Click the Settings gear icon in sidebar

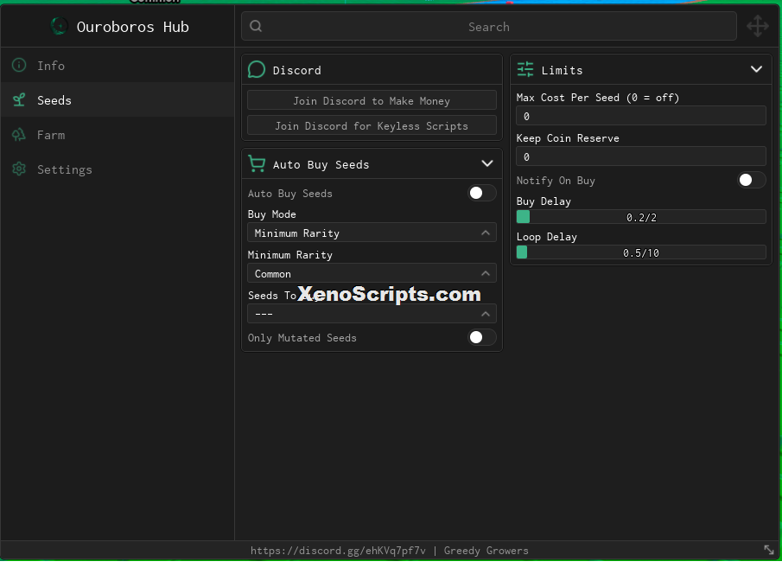(x=19, y=169)
